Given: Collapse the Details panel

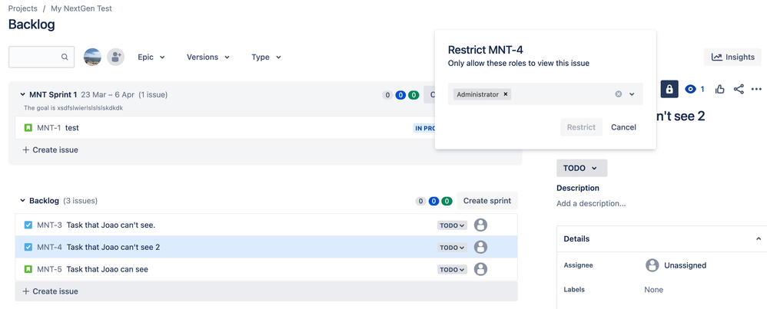Looking at the screenshot, I should point(759,238).
